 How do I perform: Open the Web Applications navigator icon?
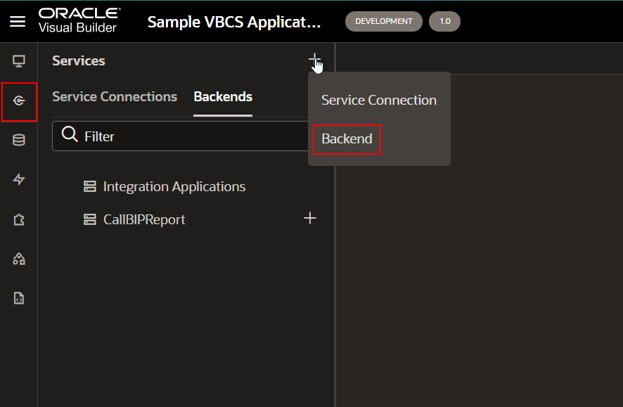[x=19, y=61]
